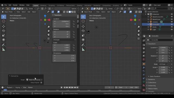Enable the Keep Original checkbox
The width and height of the screenshot is (174, 98).
[x=41, y=82]
